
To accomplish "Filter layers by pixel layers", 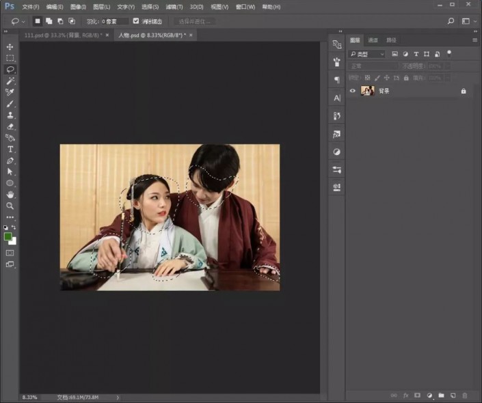I will (394, 54).
